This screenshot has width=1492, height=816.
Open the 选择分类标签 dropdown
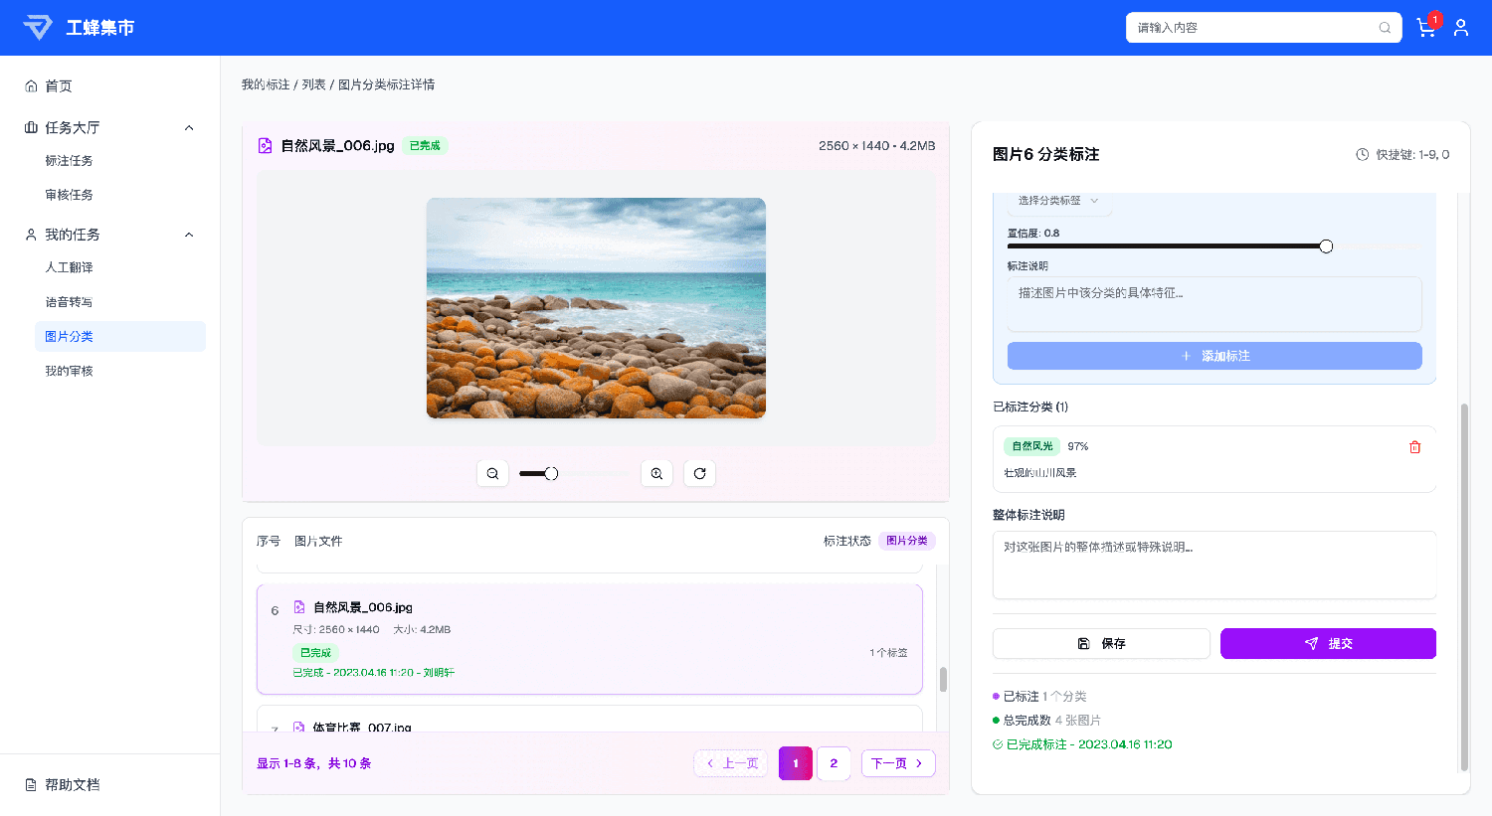point(1057,200)
